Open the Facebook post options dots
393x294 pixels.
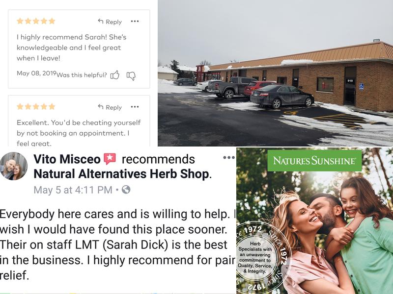click(229, 157)
